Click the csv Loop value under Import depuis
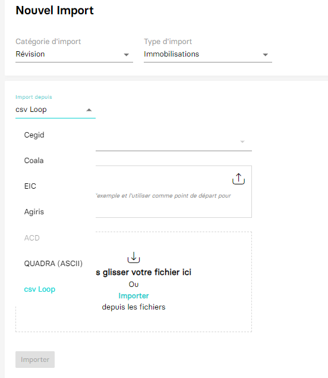The height and width of the screenshot is (378, 328). (31, 110)
